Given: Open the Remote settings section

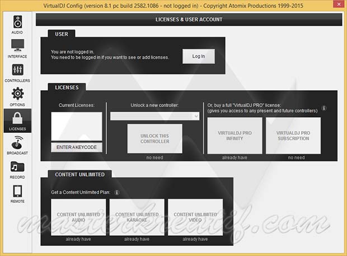Looking at the screenshot, I should (17, 194).
